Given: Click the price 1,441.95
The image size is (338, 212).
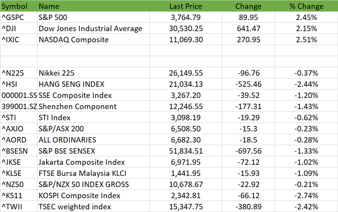Looking at the screenshot, I should click(186, 173).
